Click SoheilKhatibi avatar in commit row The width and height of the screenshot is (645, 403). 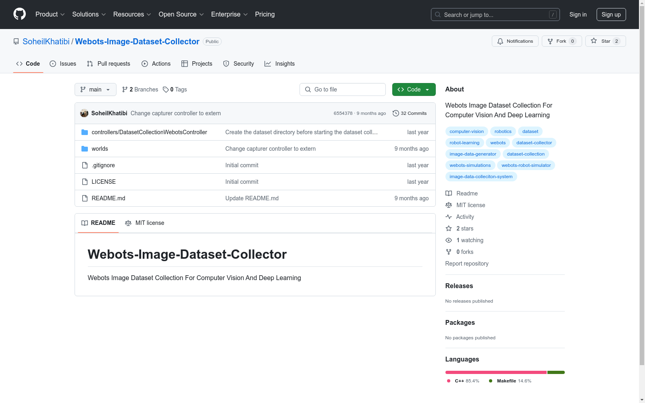click(x=84, y=113)
